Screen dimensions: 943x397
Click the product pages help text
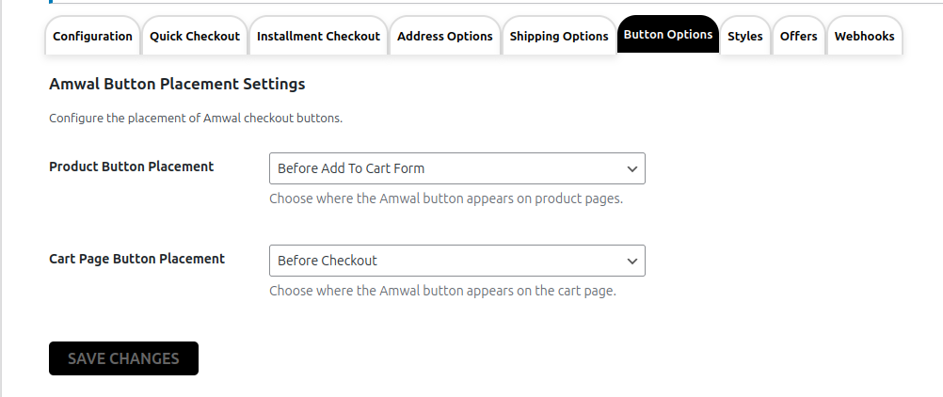(445, 199)
